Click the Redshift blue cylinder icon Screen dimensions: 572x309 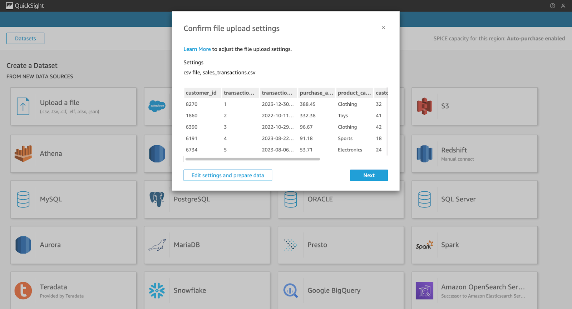pyautogui.click(x=424, y=154)
